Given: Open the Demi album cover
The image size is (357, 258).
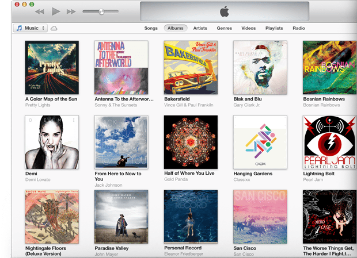Looking at the screenshot, I should pyautogui.click(x=52, y=142).
